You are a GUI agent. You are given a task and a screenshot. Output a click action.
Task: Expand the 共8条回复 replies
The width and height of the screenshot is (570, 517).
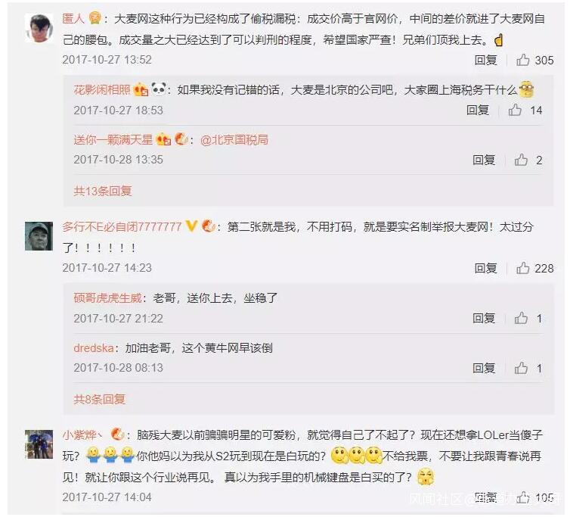[99, 399]
